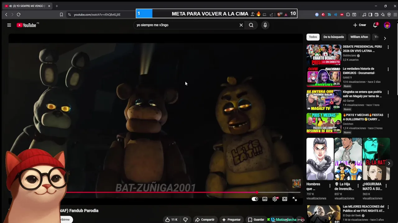398x223 pixels.
Task: Open music note media control icon
Action: (364, 15)
